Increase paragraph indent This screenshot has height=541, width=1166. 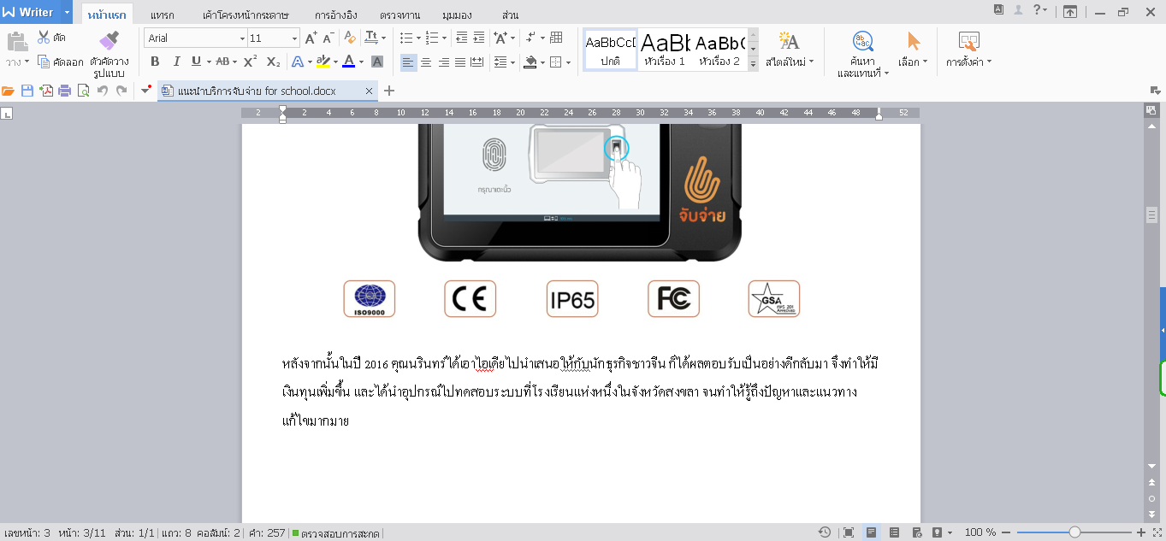pos(478,38)
